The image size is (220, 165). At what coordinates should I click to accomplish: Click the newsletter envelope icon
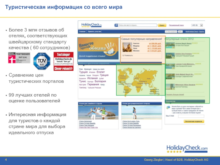[168, 108]
